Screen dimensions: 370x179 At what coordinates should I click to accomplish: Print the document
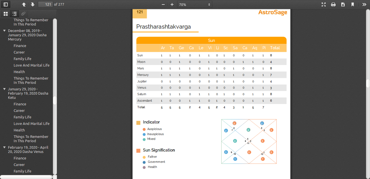pyautogui.click(x=333, y=5)
